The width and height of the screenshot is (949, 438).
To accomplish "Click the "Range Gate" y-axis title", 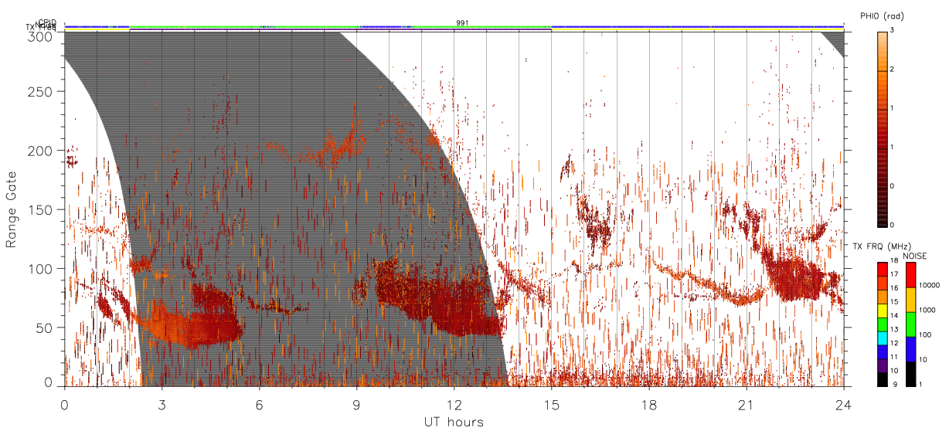I will [12, 209].
